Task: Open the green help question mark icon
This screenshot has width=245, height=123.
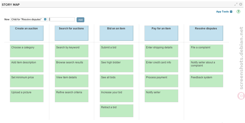Action: 238,12
